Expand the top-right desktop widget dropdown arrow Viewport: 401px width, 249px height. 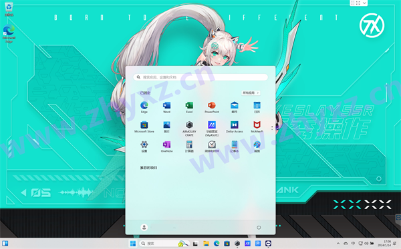coord(364,3)
